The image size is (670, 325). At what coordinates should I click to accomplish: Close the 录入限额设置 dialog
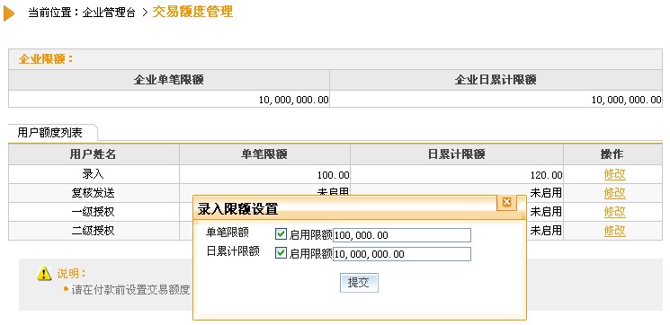coord(507,202)
